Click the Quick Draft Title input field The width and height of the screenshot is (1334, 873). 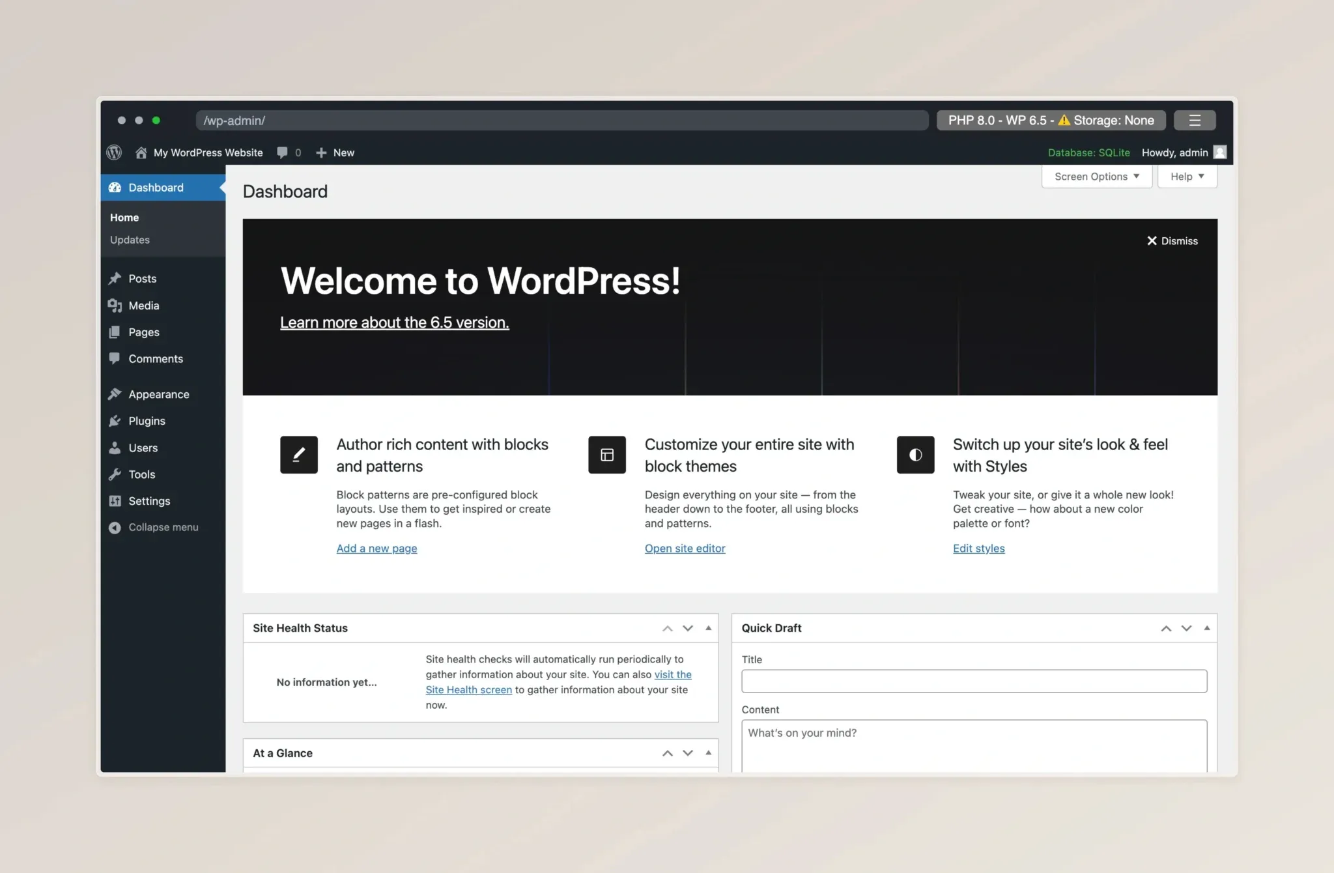[973, 681]
